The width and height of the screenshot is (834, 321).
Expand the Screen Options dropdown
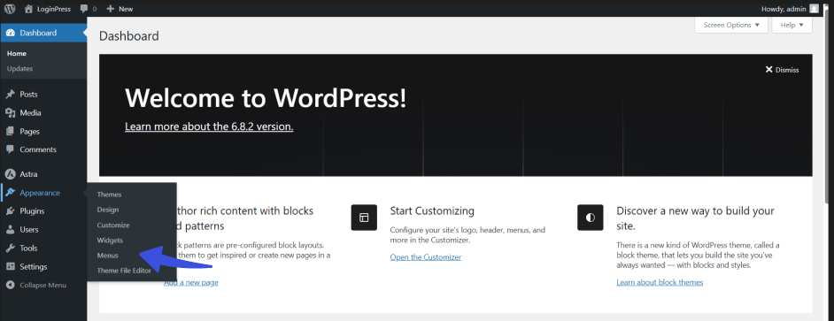click(x=731, y=25)
